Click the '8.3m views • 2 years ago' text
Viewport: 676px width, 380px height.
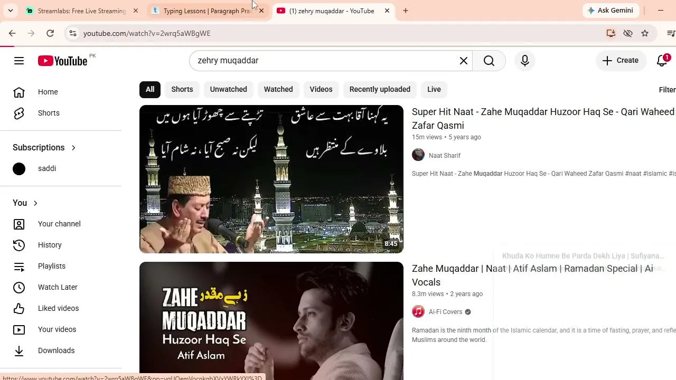pyautogui.click(x=447, y=294)
